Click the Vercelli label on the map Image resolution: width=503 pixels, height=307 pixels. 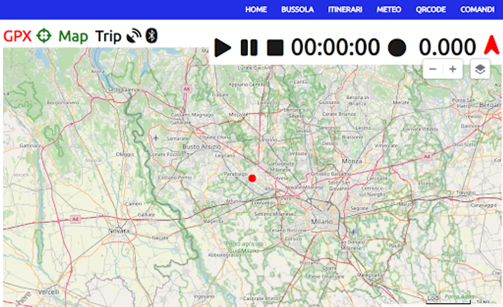tap(49, 292)
